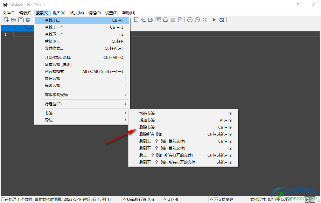The image size is (321, 203).
Task: Click 删除所有书签 in bookmark submenu
Action: 183,134
